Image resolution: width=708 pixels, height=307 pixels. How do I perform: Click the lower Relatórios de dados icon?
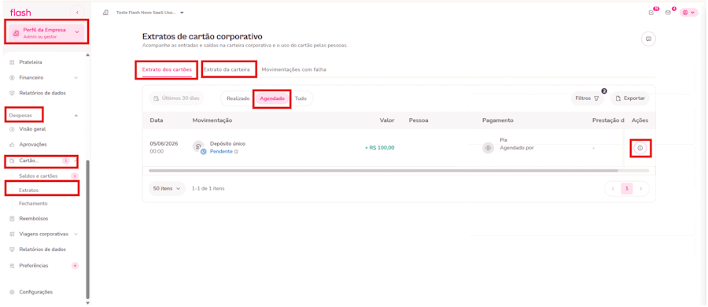(x=12, y=250)
